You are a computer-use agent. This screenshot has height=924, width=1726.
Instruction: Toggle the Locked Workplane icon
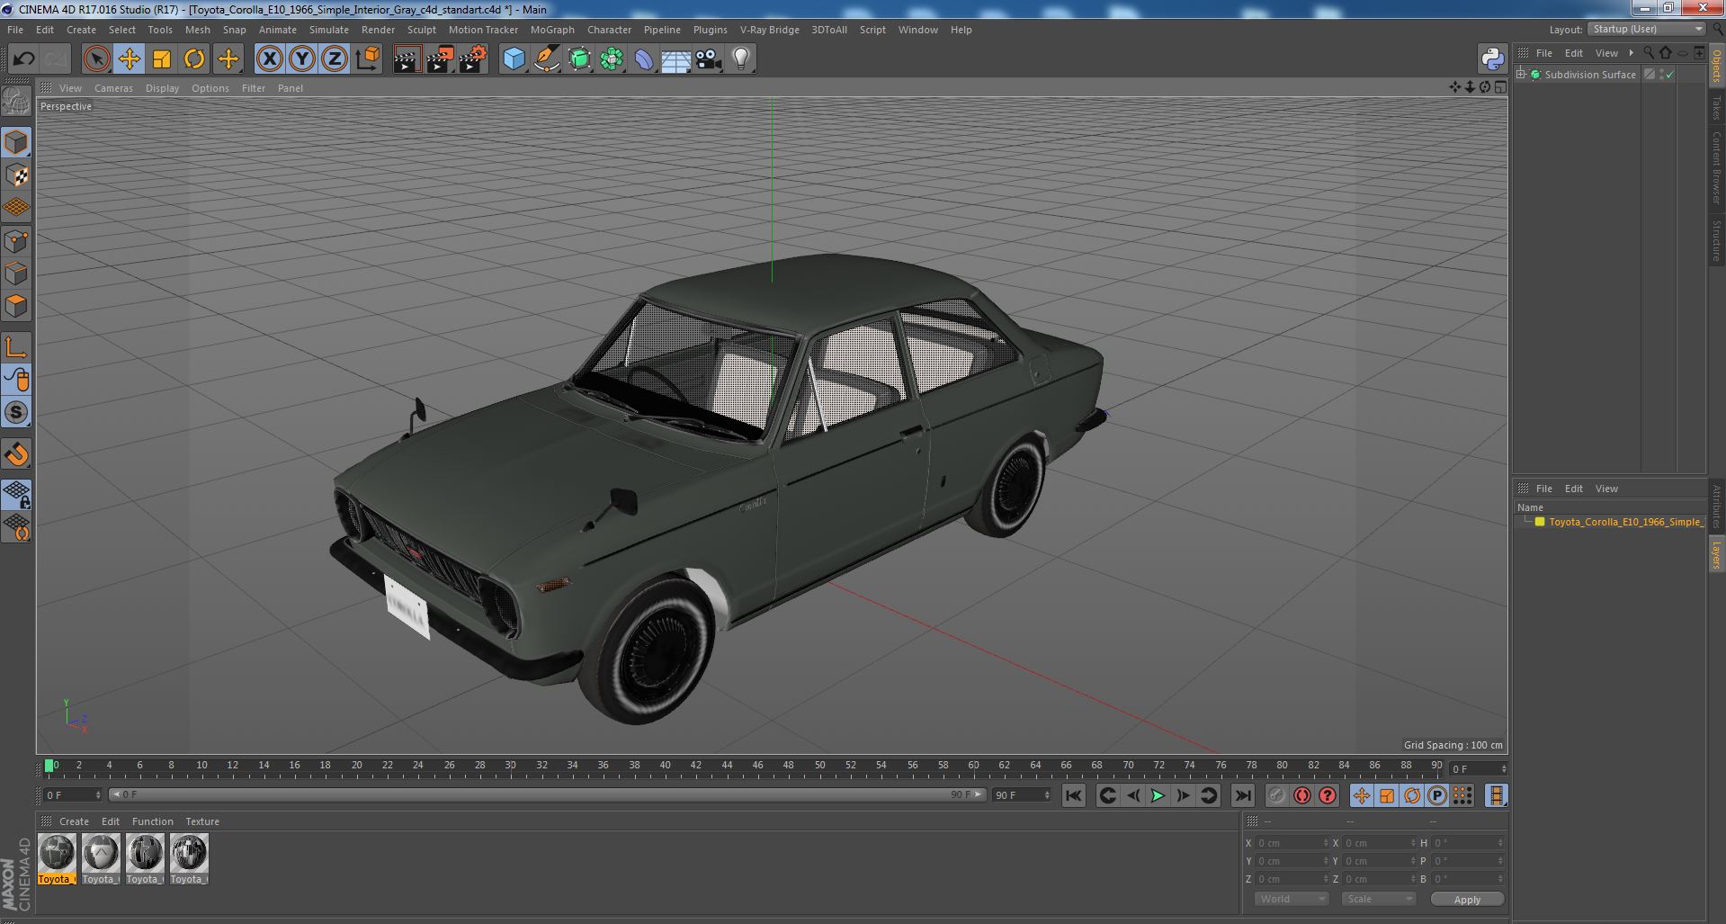(17, 495)
